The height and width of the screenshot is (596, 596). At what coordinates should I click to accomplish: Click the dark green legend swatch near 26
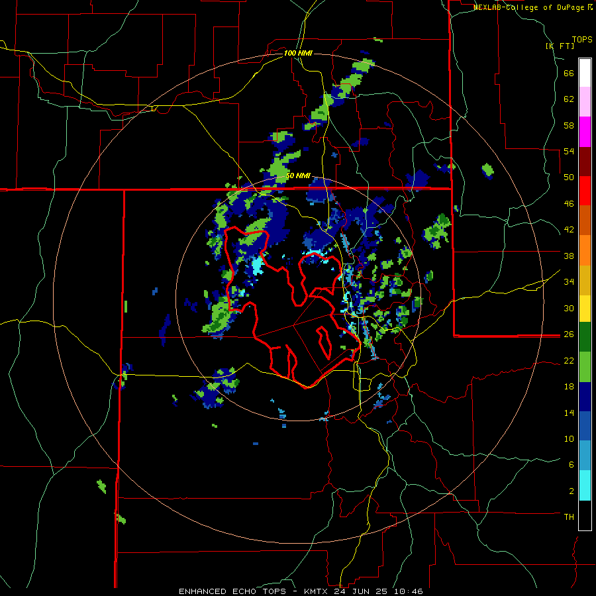point(585,337)
